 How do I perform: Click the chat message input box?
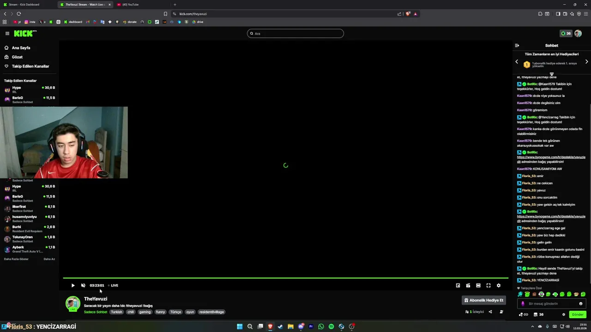[x=552, y=303]
